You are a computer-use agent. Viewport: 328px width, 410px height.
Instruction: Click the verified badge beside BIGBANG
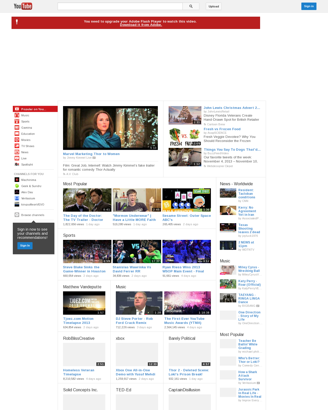click(x=258, y=306)
